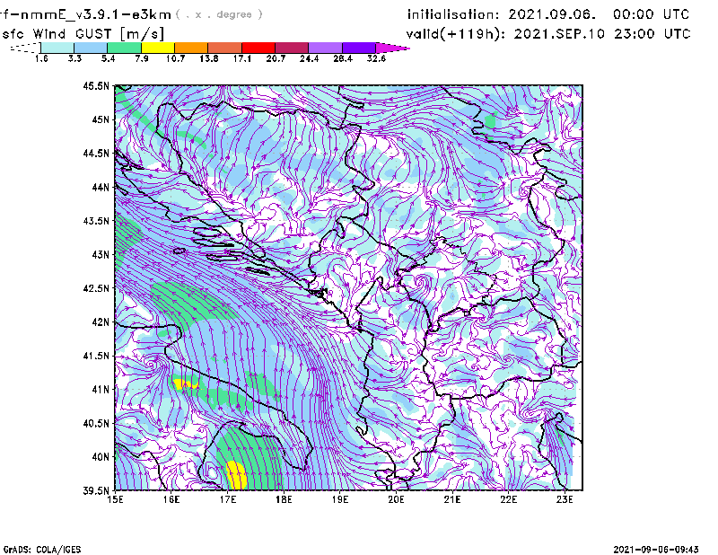Click the valid time "23:00 UTC"

pyautogui.click(x=652, y=34)
